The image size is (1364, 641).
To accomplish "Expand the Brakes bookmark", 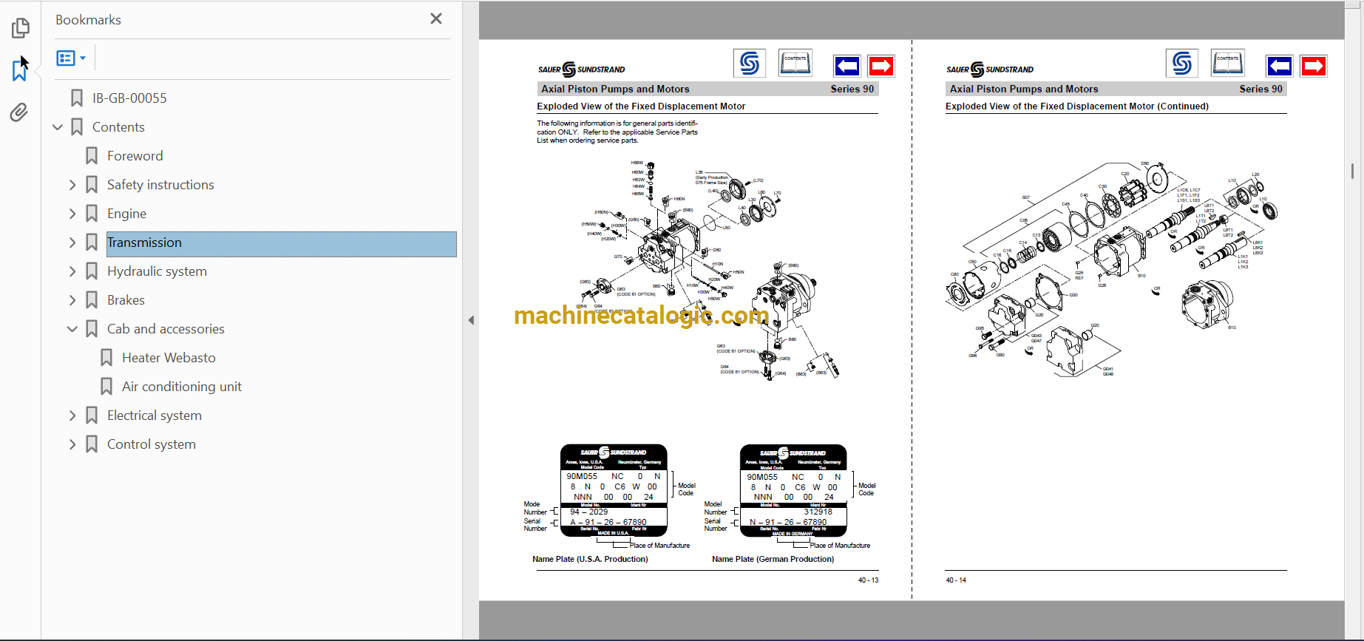I will (72, 300).
